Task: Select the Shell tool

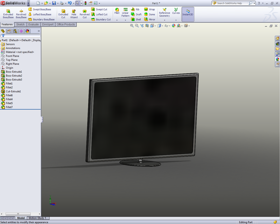Action: coord(135,20)
